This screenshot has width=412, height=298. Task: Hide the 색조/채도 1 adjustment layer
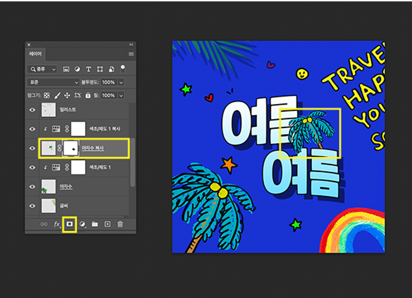32,167
